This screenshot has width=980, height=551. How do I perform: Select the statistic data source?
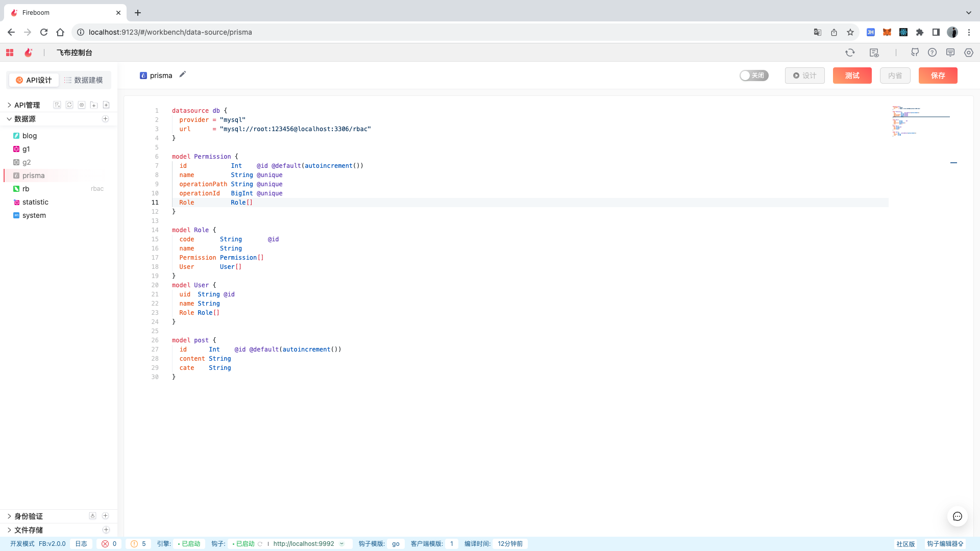pos(35,202)
